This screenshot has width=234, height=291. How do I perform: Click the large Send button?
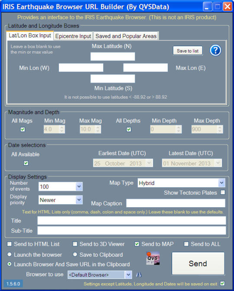click(198, 263)
